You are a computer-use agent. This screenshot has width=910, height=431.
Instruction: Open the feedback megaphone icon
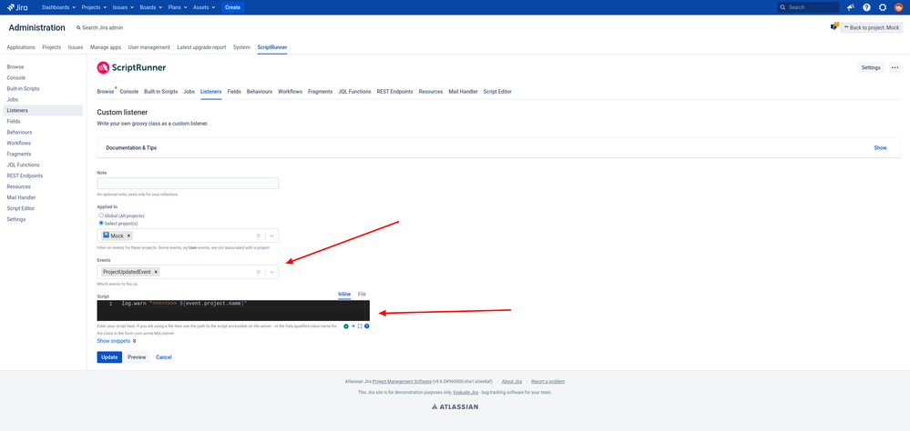tap(850, 7)
